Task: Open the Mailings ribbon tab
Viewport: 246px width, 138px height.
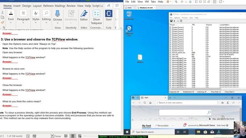Action: (60, 6)
